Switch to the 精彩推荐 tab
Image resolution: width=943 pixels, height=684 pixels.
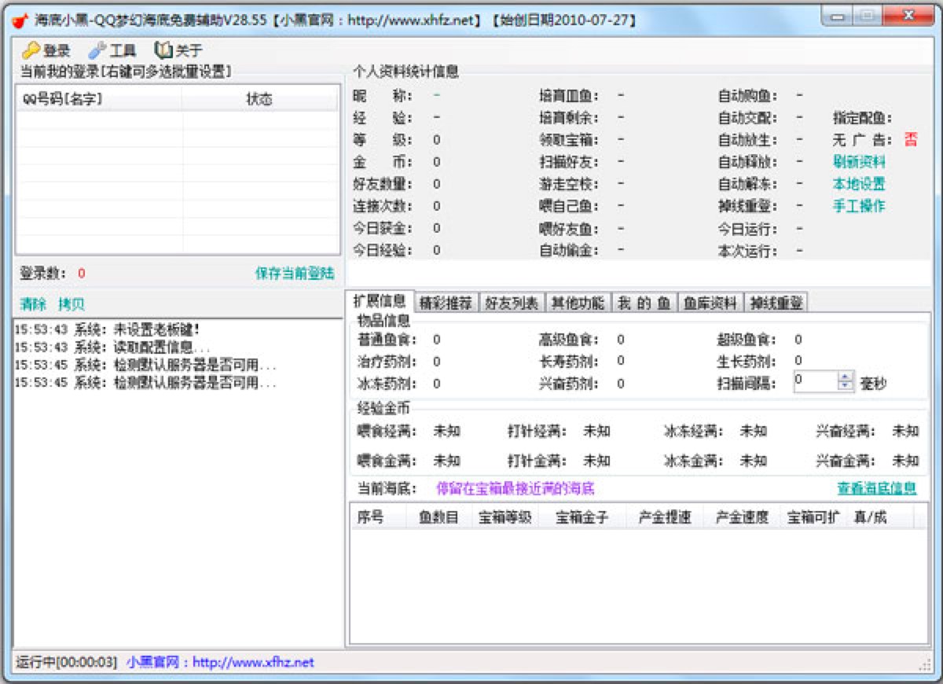point(446,303)
